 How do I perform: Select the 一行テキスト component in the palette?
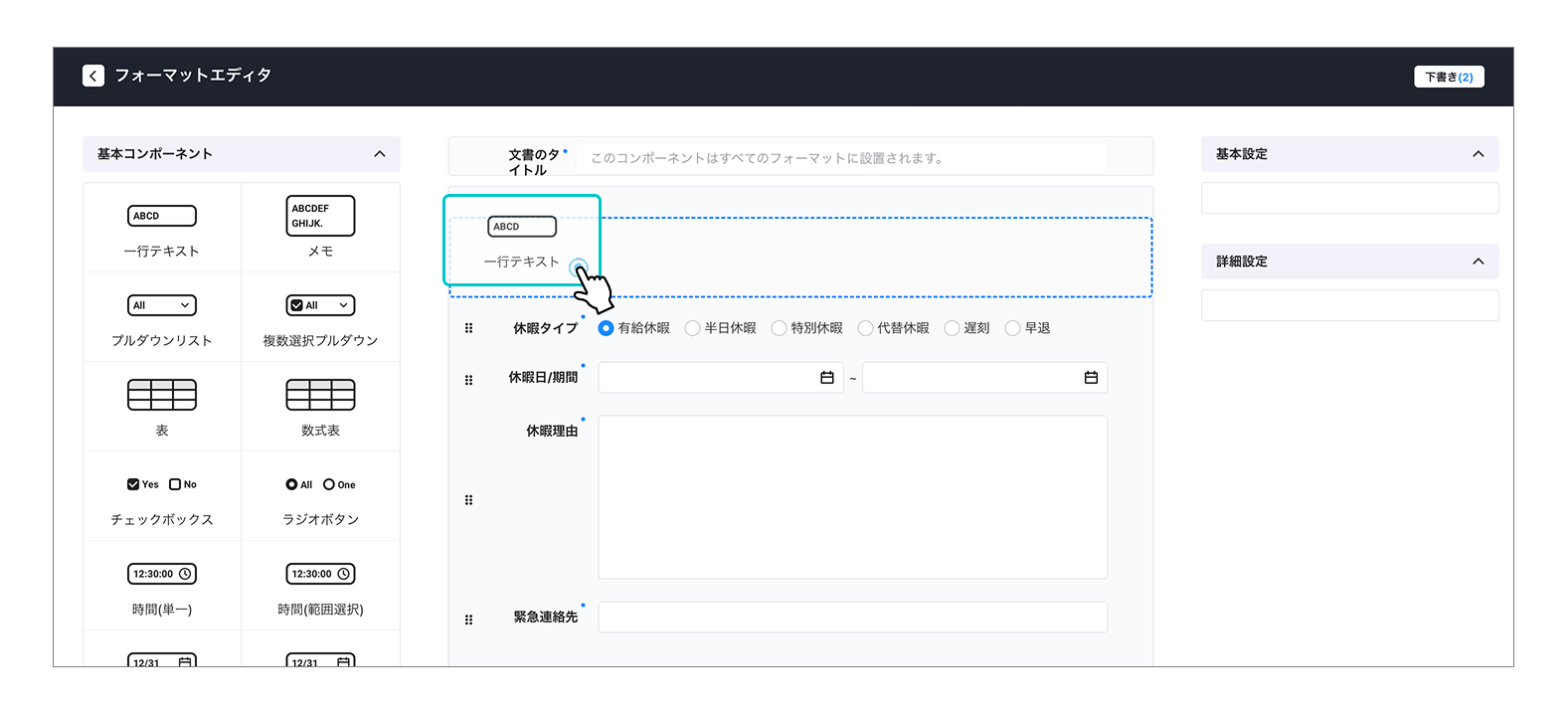tap(162, 228)
